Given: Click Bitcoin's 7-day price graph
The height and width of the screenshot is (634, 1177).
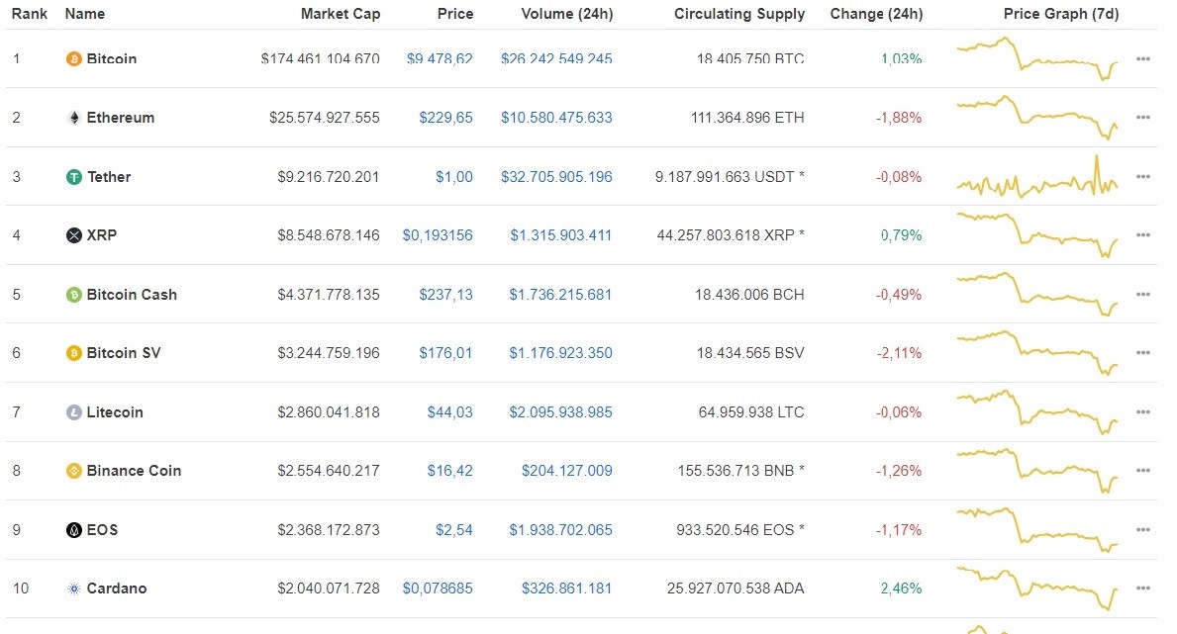Looking at the screenshot, I should [1036, 58].
